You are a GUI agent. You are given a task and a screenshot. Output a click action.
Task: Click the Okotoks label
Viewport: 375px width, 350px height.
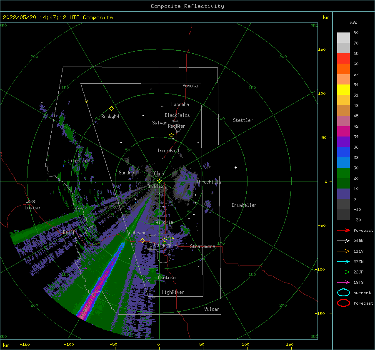click(x=167, y=278)
